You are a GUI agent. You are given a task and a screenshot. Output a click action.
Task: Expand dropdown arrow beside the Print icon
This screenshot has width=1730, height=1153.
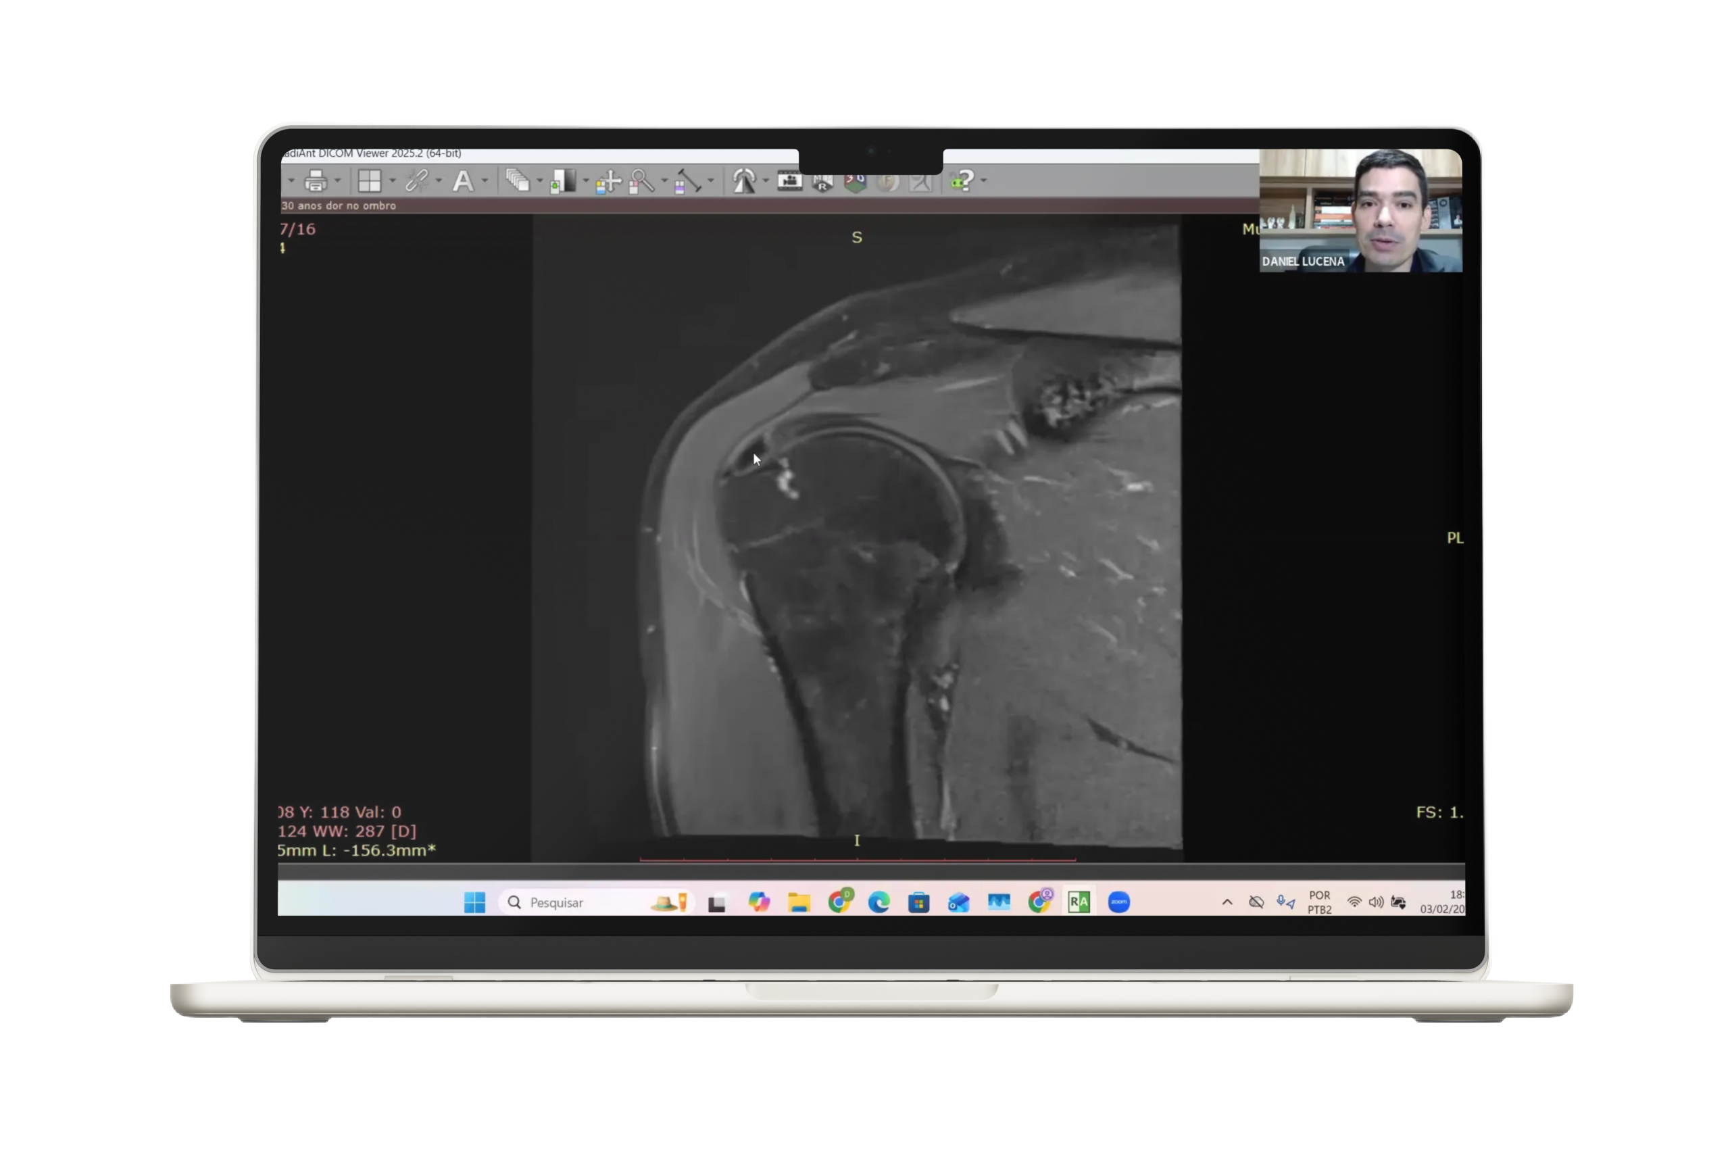[337, 180]
